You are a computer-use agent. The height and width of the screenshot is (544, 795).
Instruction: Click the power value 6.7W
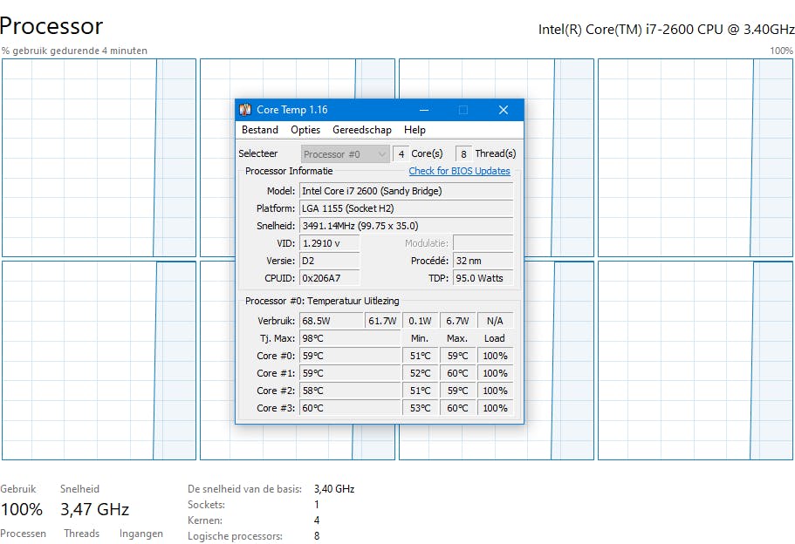pos(458,321)
